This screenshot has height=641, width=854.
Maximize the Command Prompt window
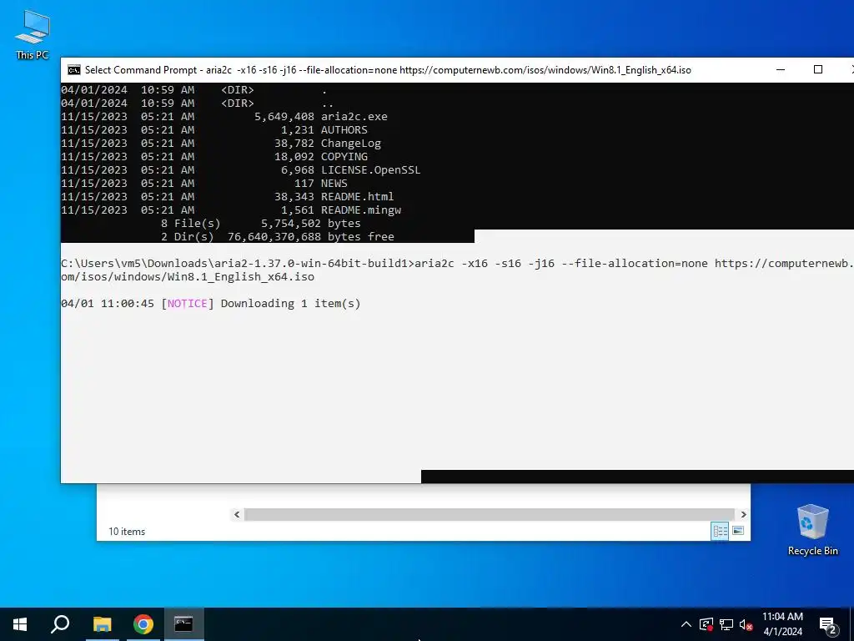click(817, 70)
